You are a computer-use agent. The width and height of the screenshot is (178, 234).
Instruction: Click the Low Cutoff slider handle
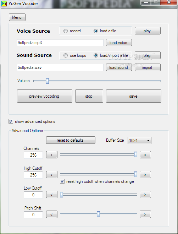61,195
